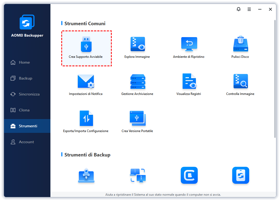280x201 pixels.
Task: Click the Gestione Archiviazione label
Action: pyautogui.click(x=137, y=94)
